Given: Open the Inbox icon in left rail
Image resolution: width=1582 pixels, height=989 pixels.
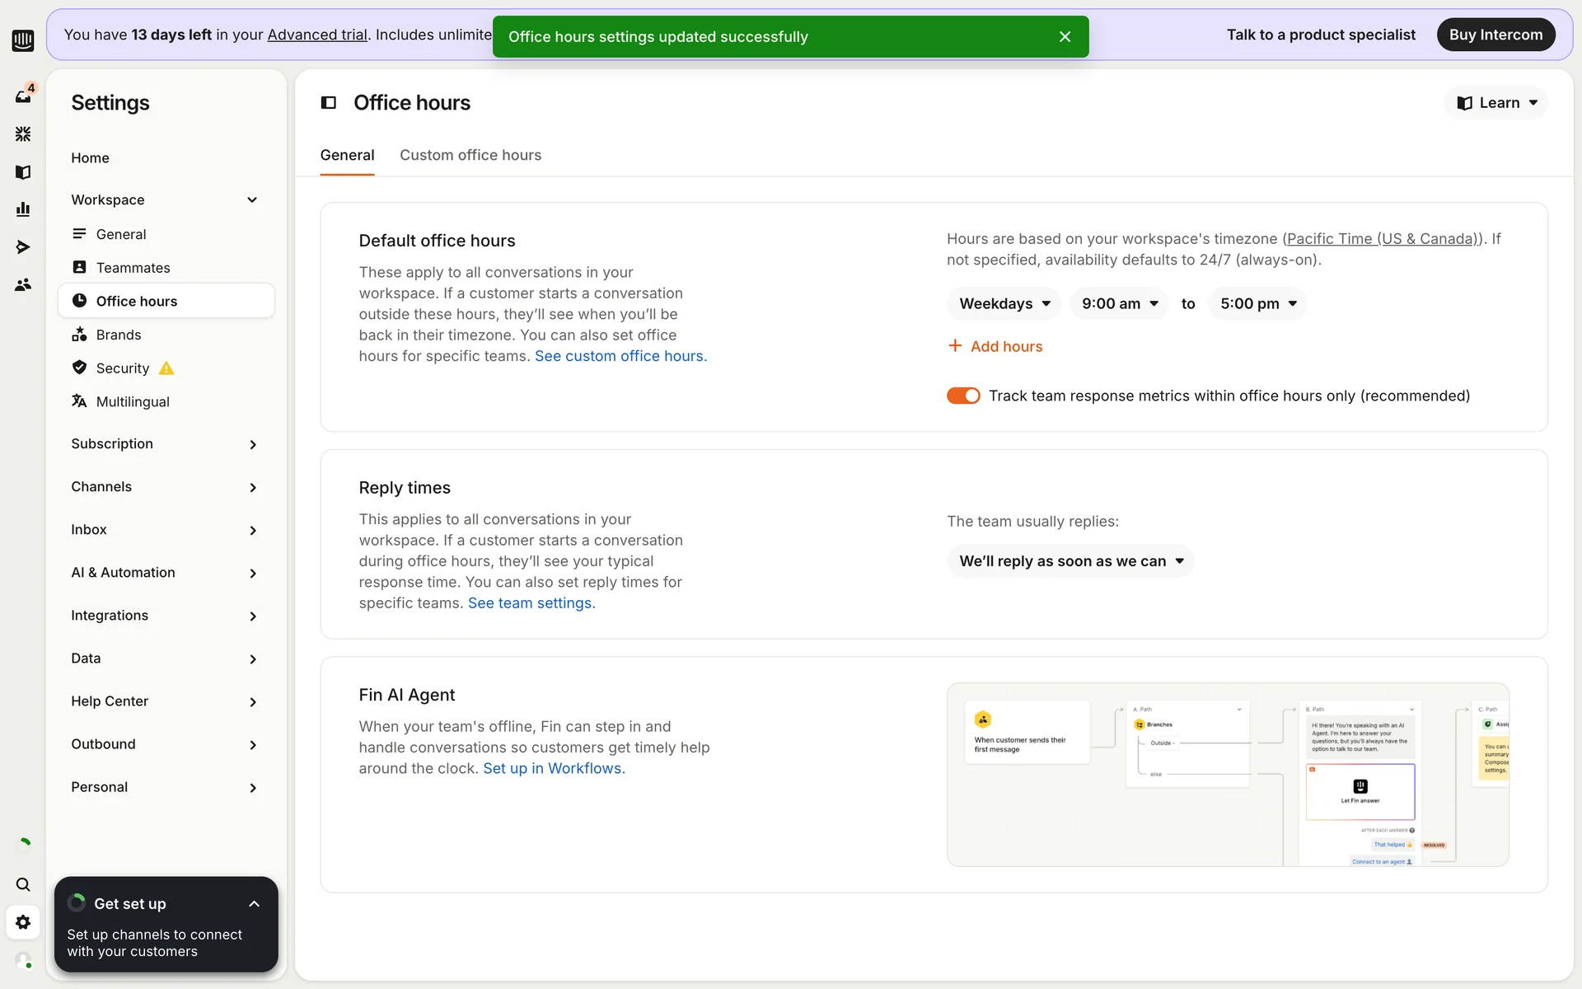Looking at the screenshot, I should [23, 96].
